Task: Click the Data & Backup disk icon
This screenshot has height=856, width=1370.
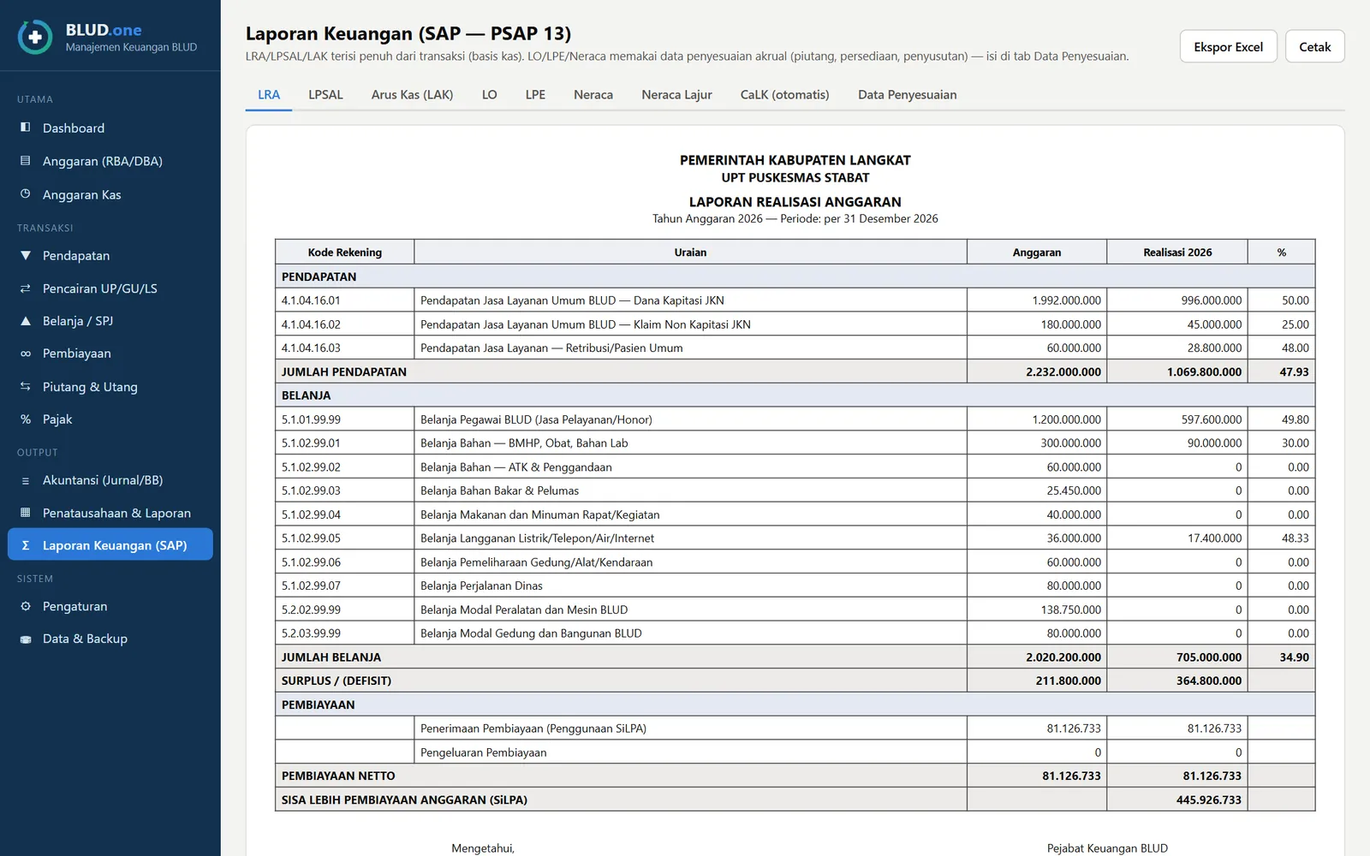Action: (x=26, y=639)
